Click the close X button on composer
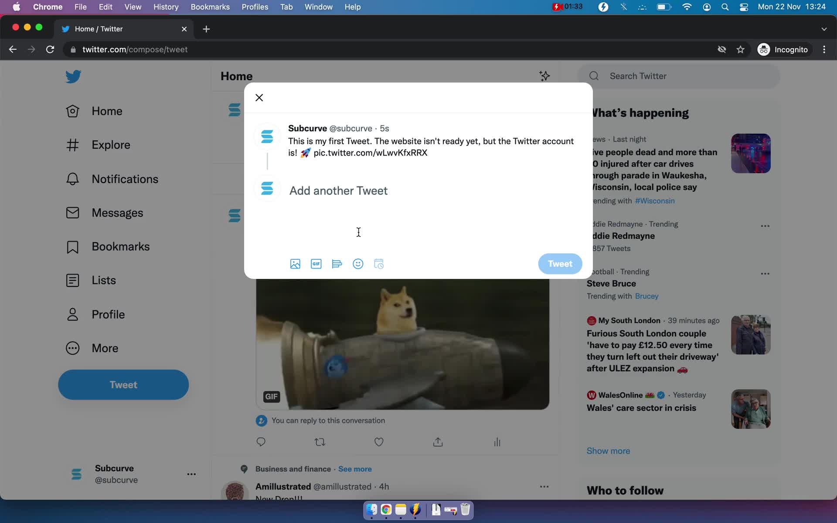 (259, 97)
